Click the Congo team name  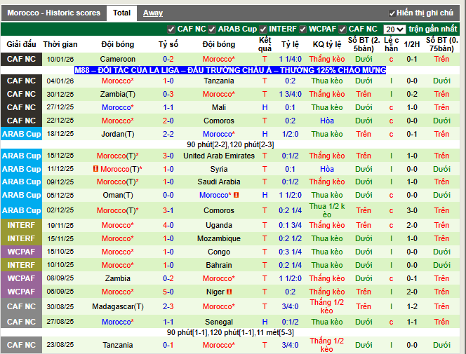[219, 252]
